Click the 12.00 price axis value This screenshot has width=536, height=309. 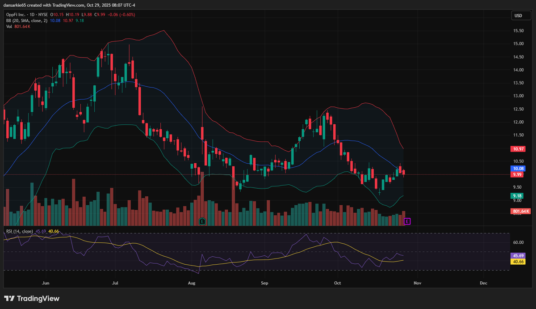[518, 122]
